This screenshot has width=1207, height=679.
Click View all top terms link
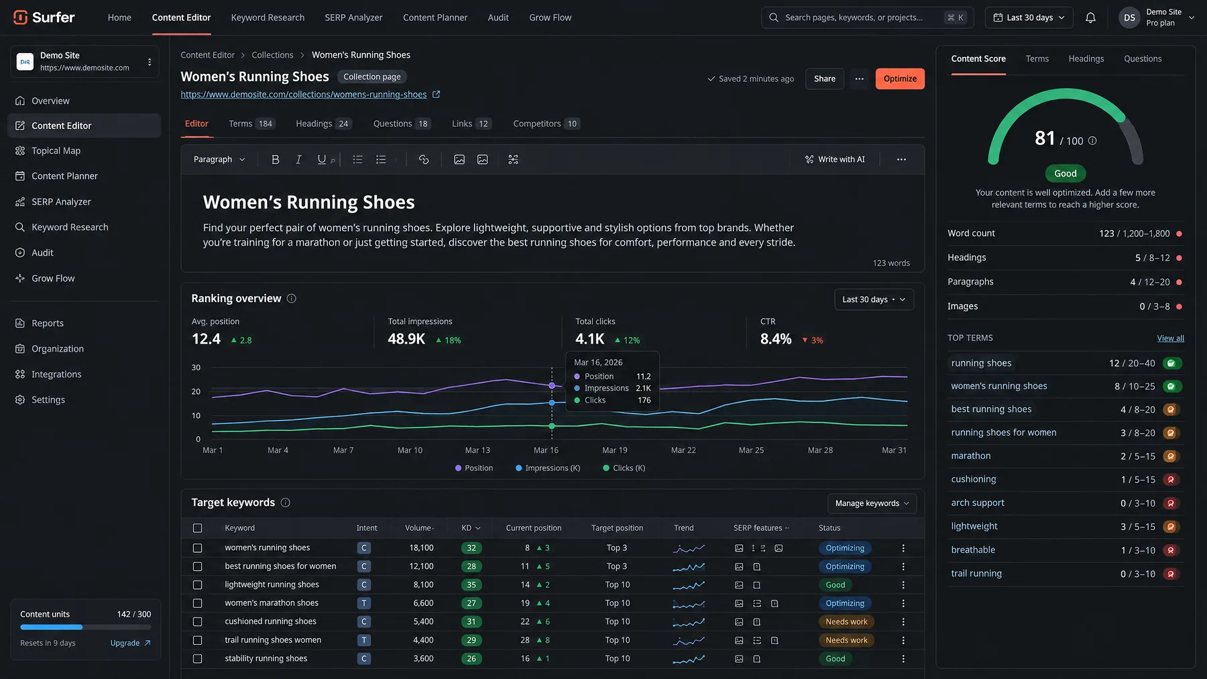[1170, 338]
